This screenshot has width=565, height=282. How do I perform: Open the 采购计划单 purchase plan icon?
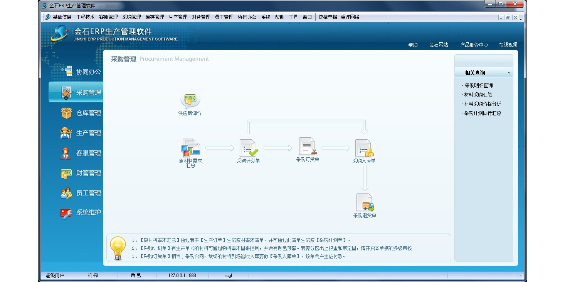click(248, 148)
